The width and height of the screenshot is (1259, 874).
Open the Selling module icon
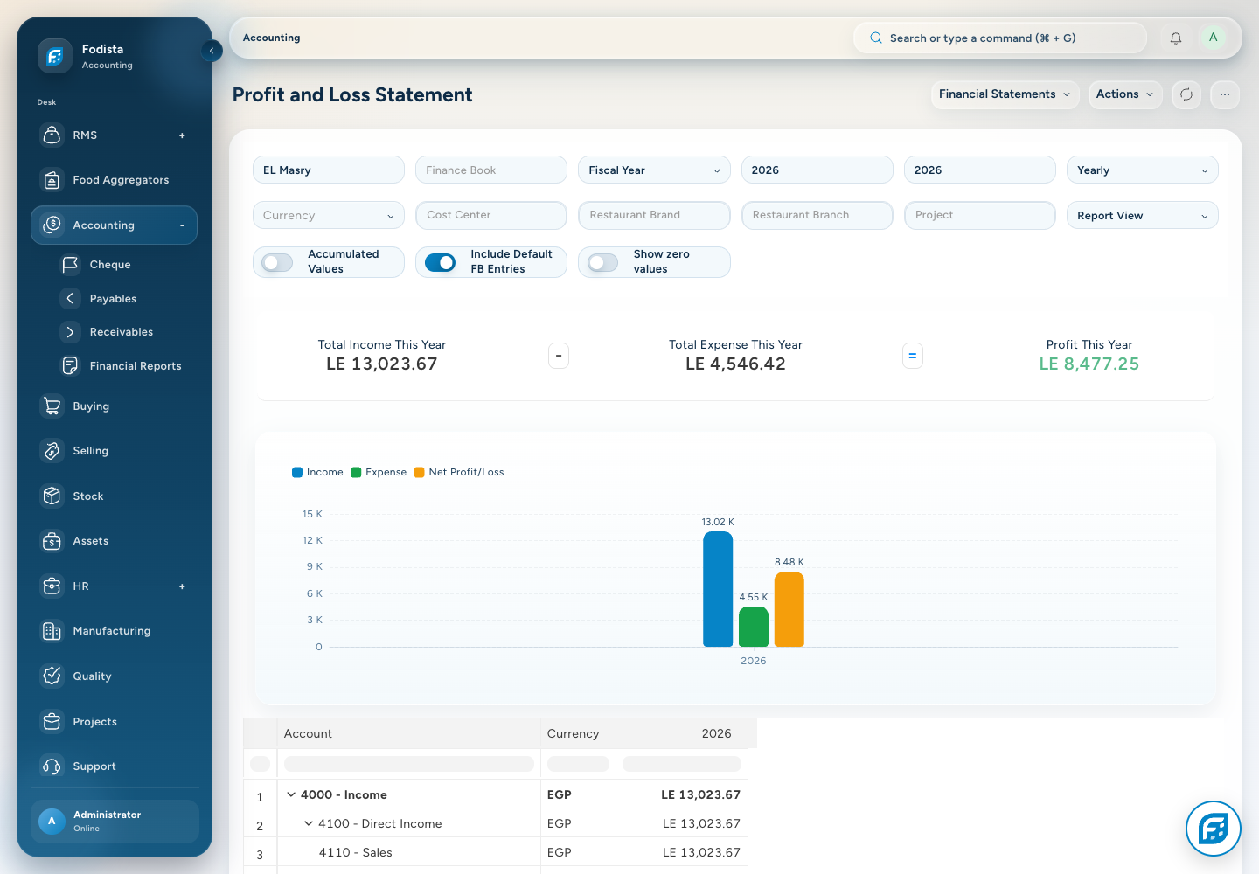coord(52,451)
